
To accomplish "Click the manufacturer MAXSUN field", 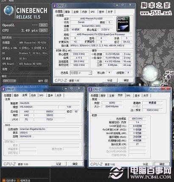I will click(49, 103).
